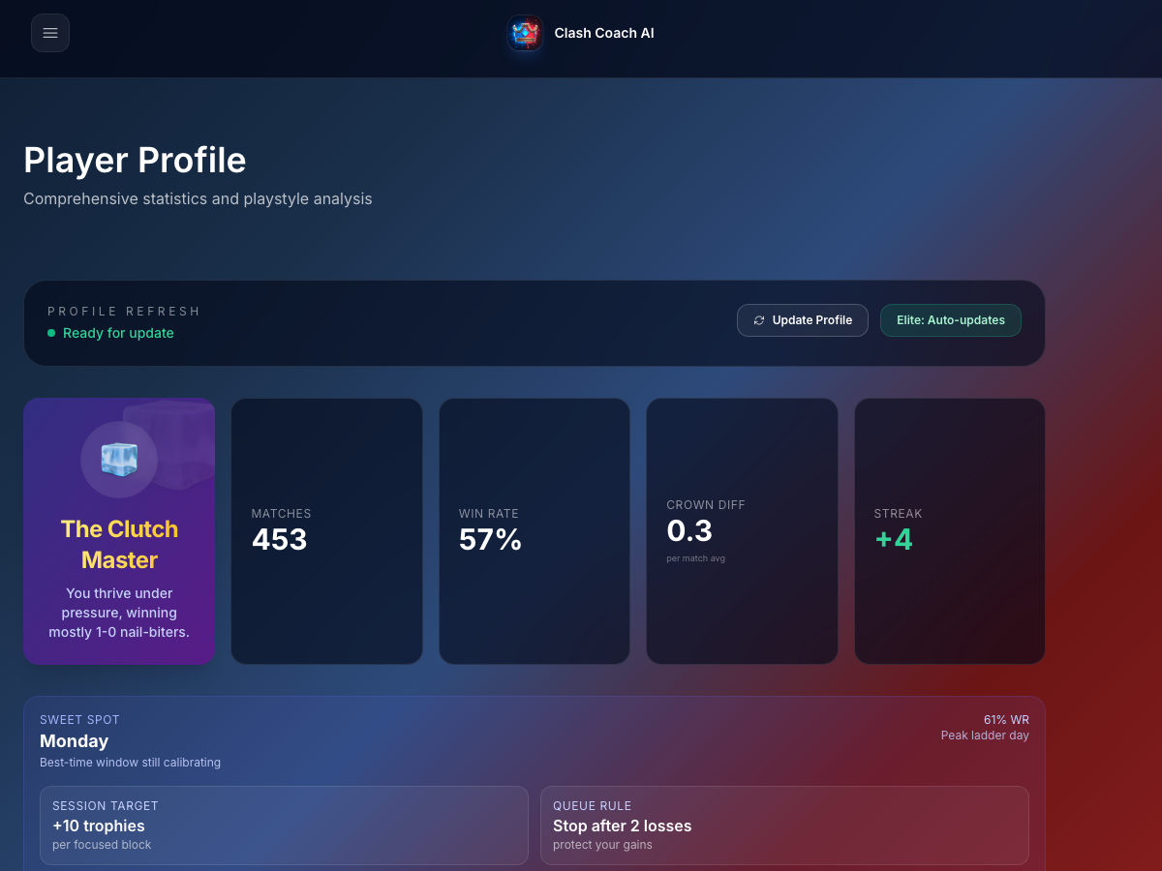The height and width of the screenshot is (871, 1162).
Task: Click the Streak +4 card
Action: tap(949, 530)
